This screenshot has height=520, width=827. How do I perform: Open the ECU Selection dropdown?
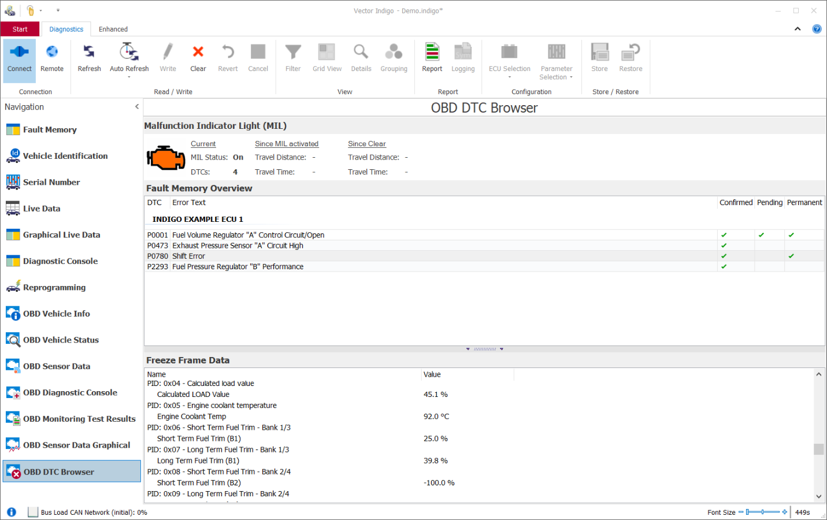coord(509,61)
